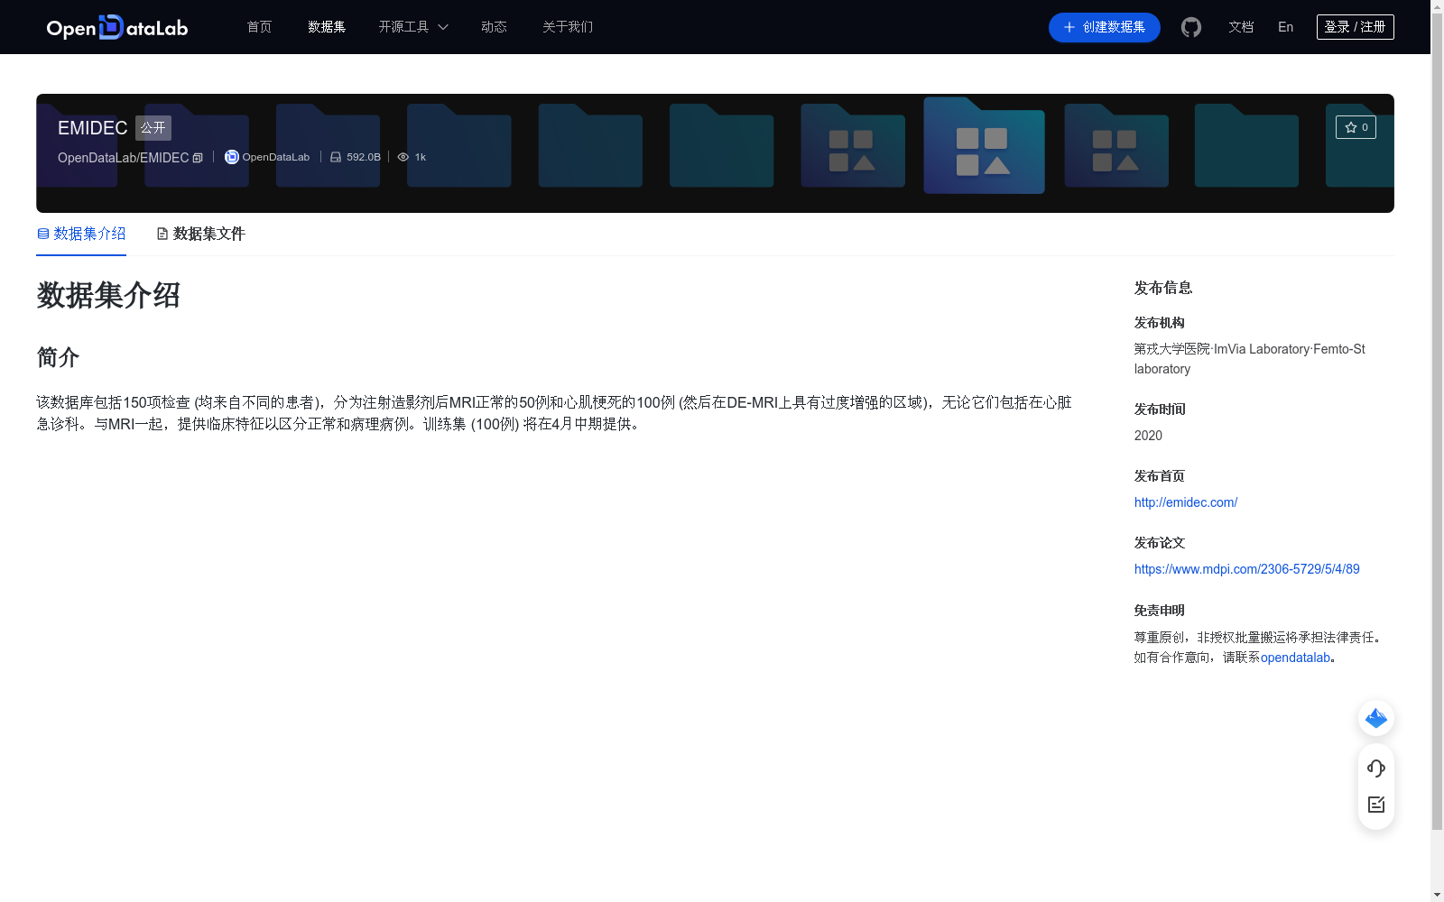The width and height of the screenshot is (1444, 902).
Task: Click the EMIDEC dataset title
Action: point(93,128)
